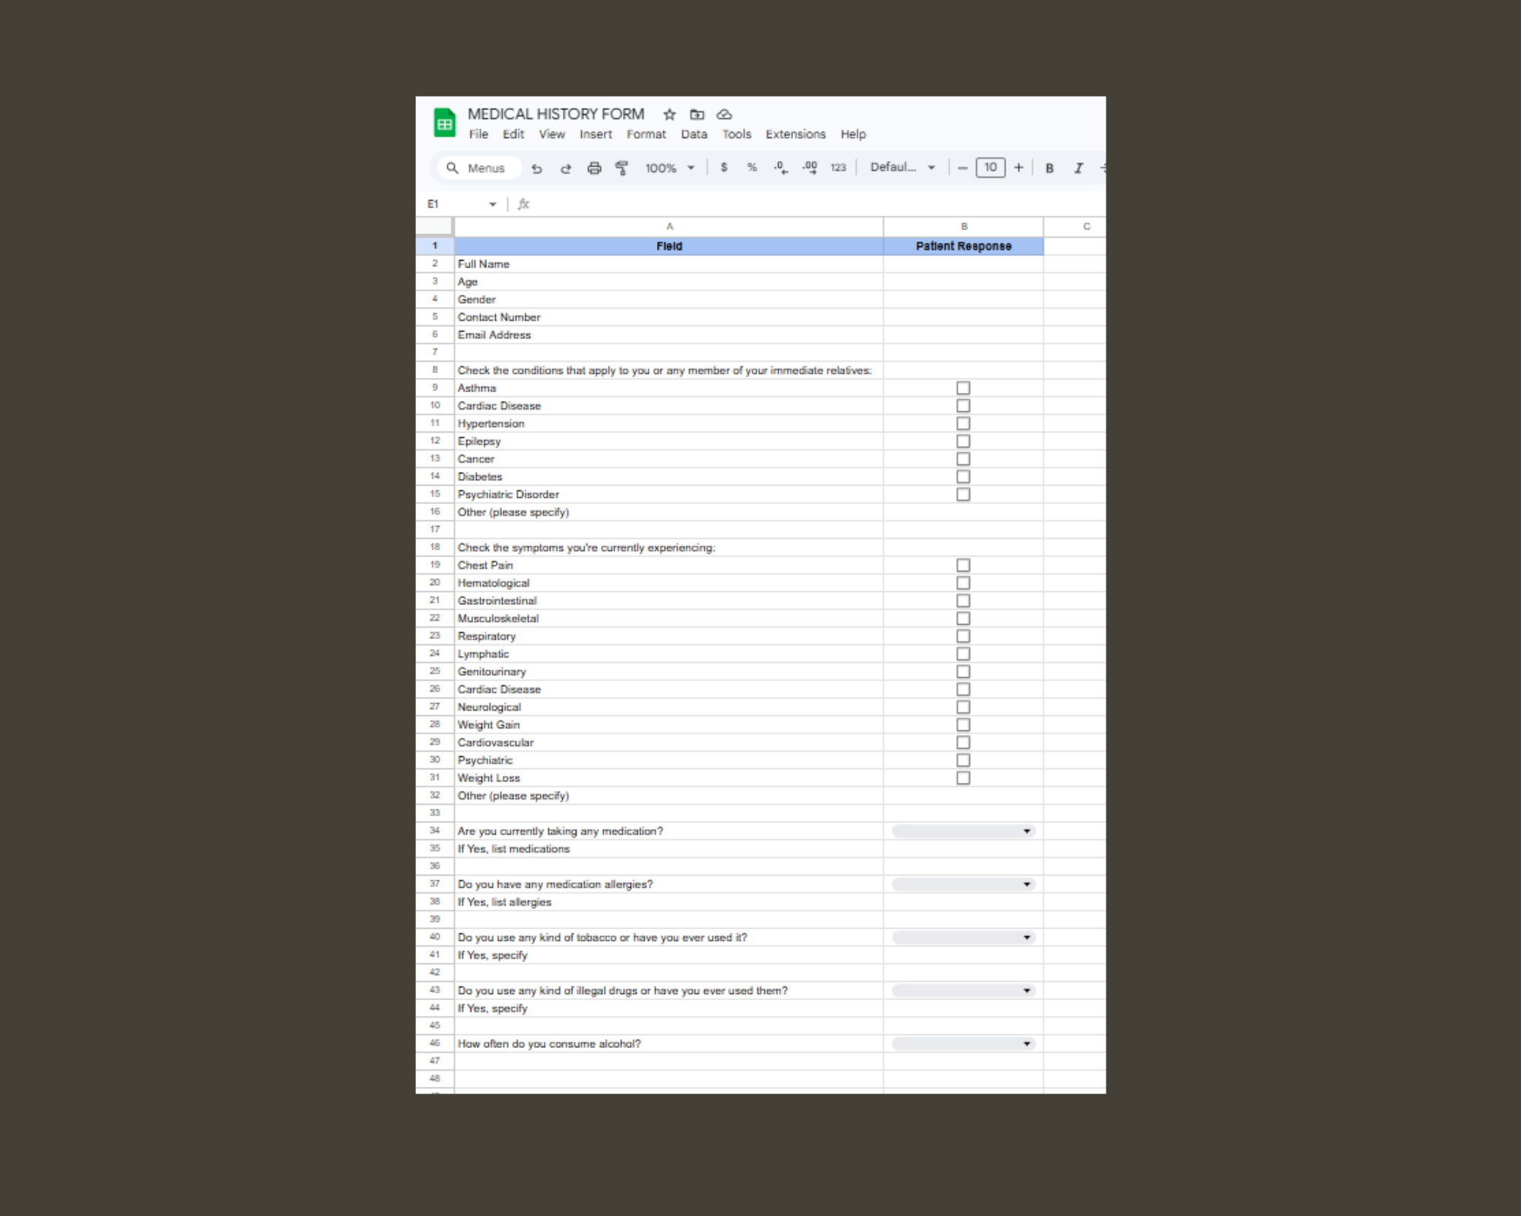Toggle italic formatting
The width and height of the screenshot is (1521, 1216).
[x=1078, y=168]
